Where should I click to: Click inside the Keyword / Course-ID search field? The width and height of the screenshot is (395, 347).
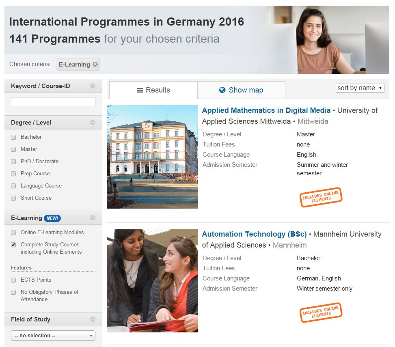coord(53,101)
